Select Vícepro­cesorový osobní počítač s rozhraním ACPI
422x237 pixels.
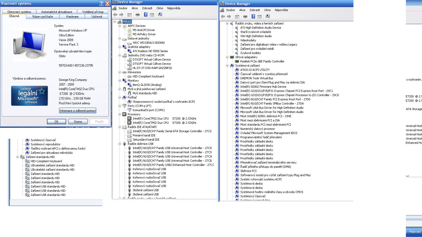[164, 102]
